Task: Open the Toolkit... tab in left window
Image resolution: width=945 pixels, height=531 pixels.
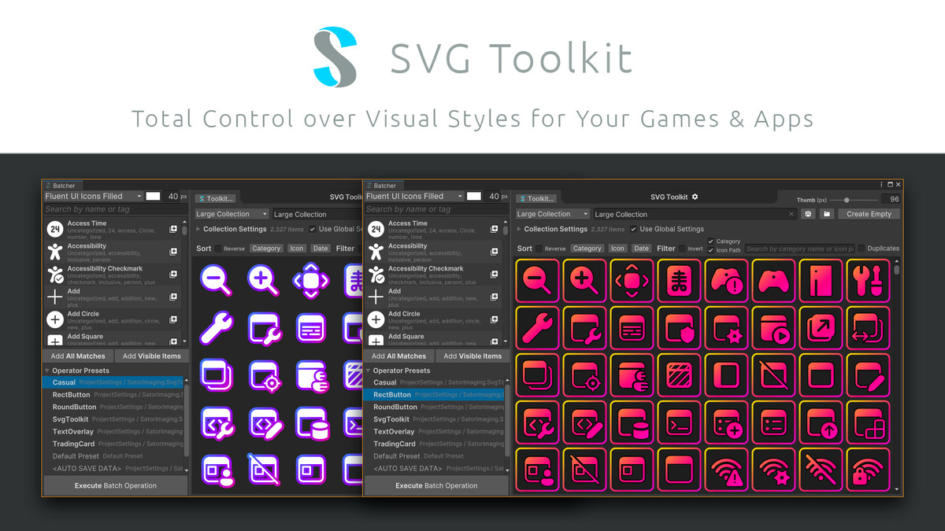Action: [215, 199]
